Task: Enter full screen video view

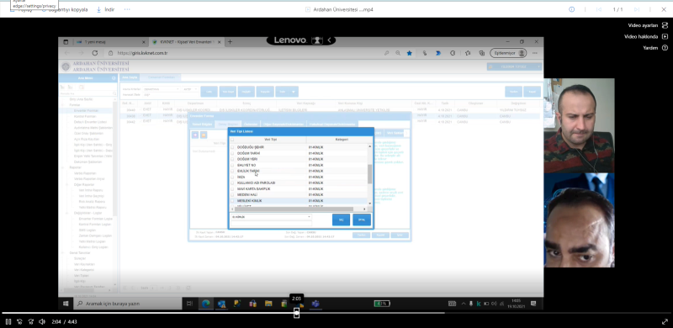Action: pos(665,321)
